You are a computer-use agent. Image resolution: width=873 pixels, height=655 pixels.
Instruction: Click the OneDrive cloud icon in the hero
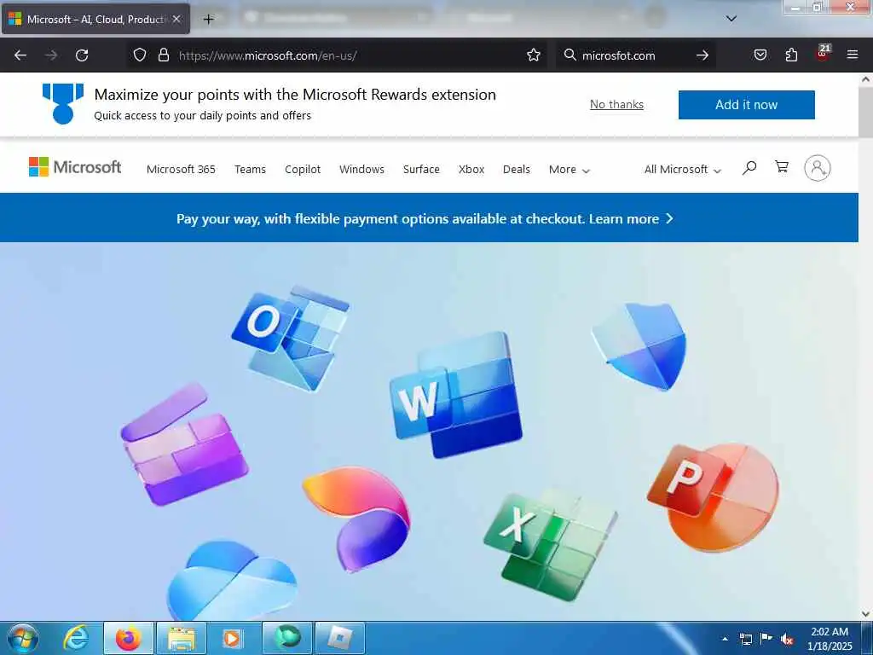232,581
